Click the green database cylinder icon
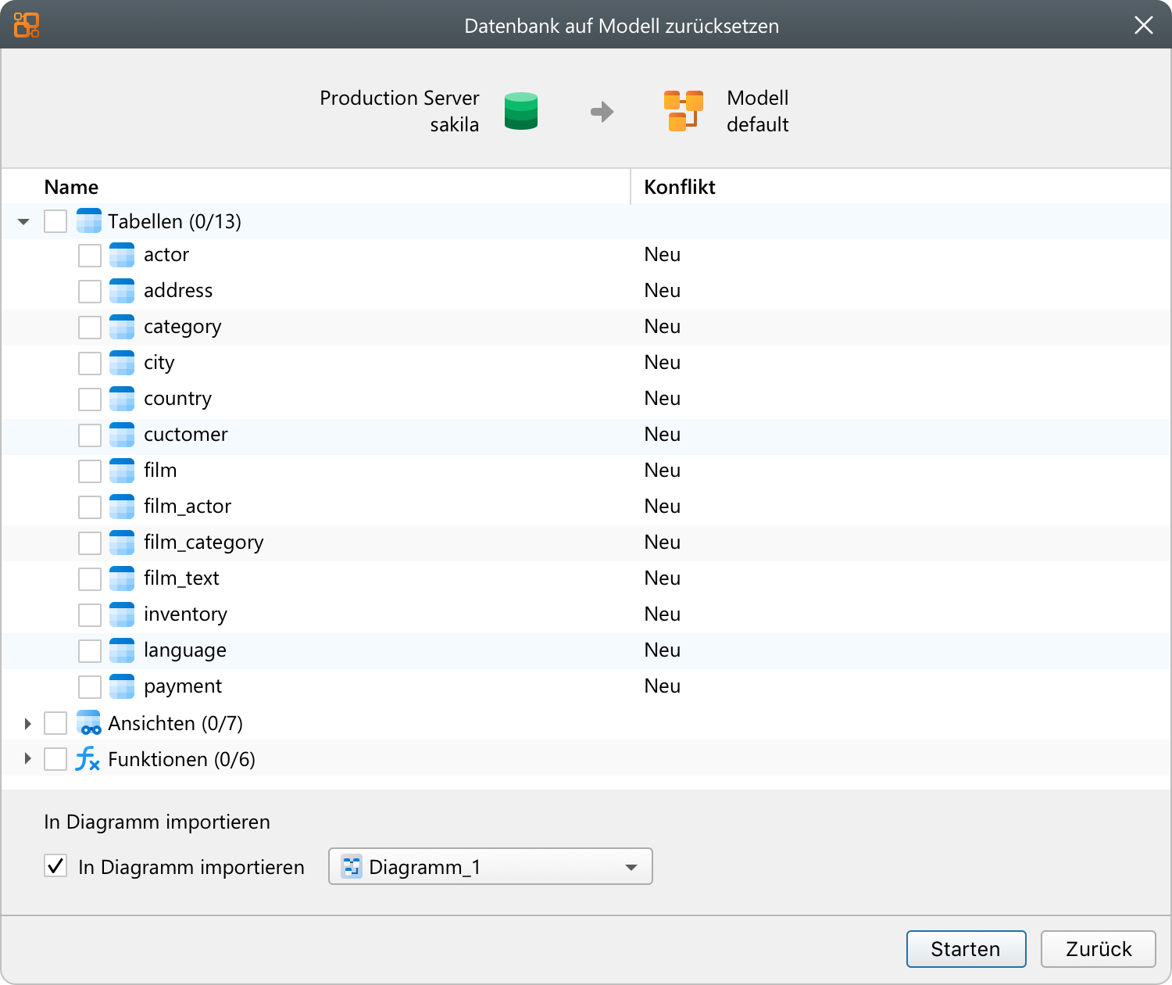Image resolution: width=1172 pixels, height=985 pixels. (x=521, y=111)
